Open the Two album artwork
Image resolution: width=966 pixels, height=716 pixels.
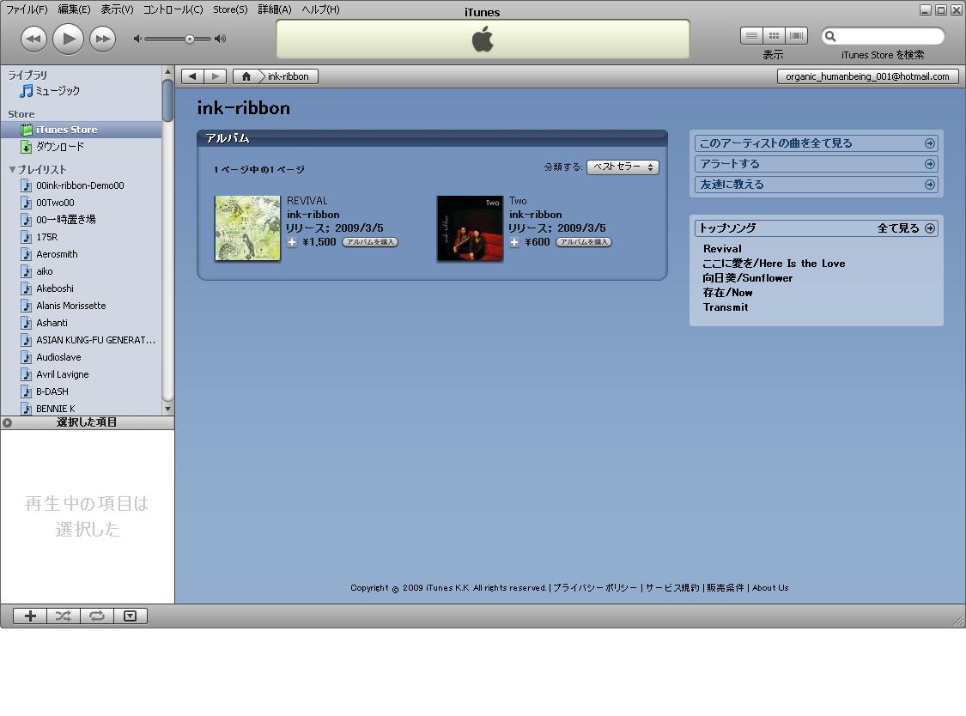[470, 228]
